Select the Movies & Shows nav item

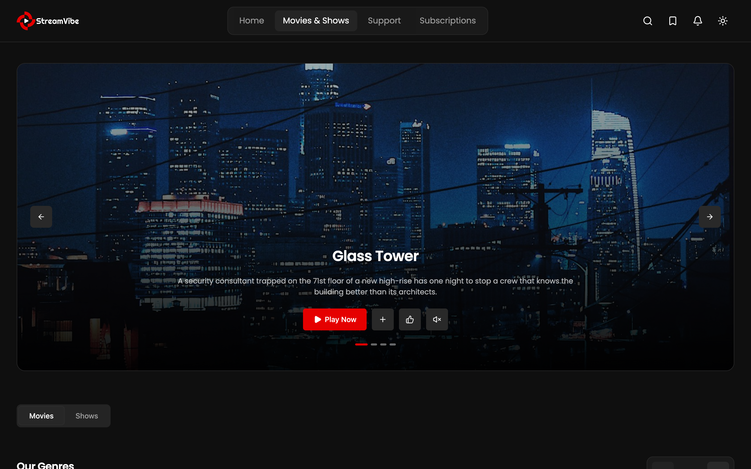(x=316, y=21)
